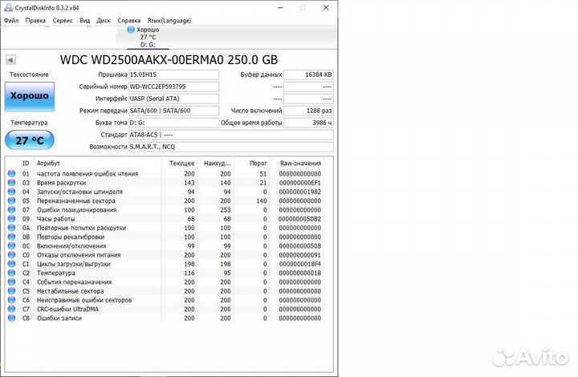Viewport: 578px width, 377px height.
Task: Click the Интерфейс field UASP (Serial ATA)
Action: [173, 99]
